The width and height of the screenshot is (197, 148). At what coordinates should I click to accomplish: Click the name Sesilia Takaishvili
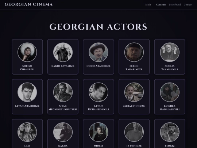tap(170, 68)
